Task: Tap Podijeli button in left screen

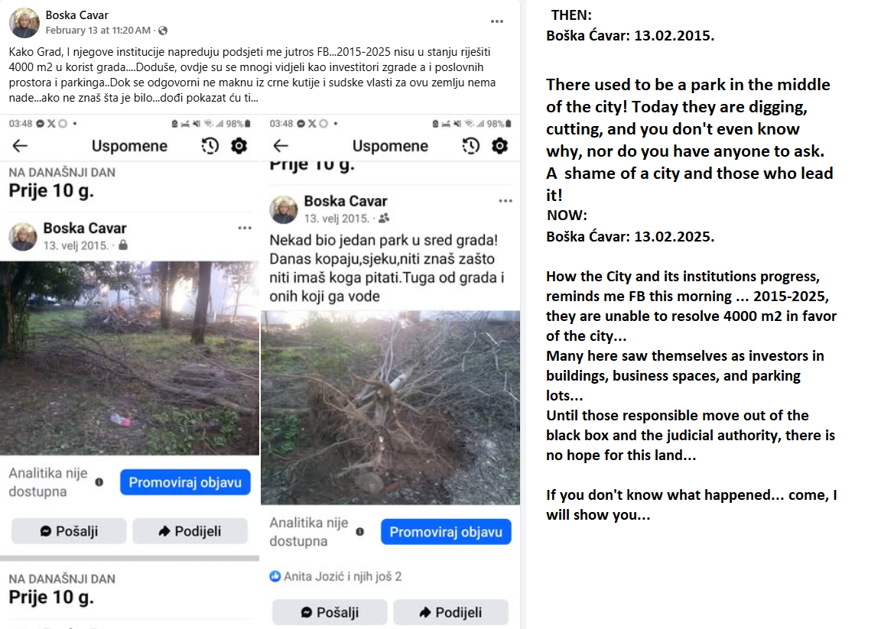Action: 190,531
